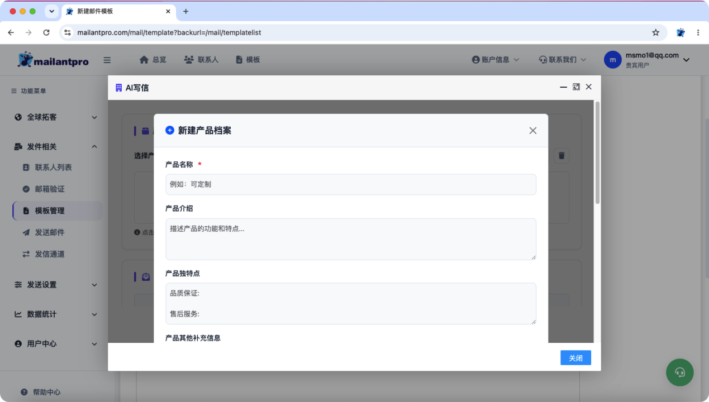Open 总览 home tab
The width and height of the screenshot is (709, 402).
153,60
